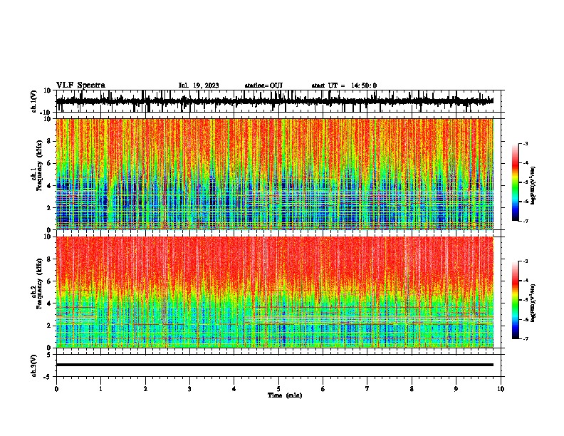Click the ch.1 spectrogram color scale bar

point(515,182)
